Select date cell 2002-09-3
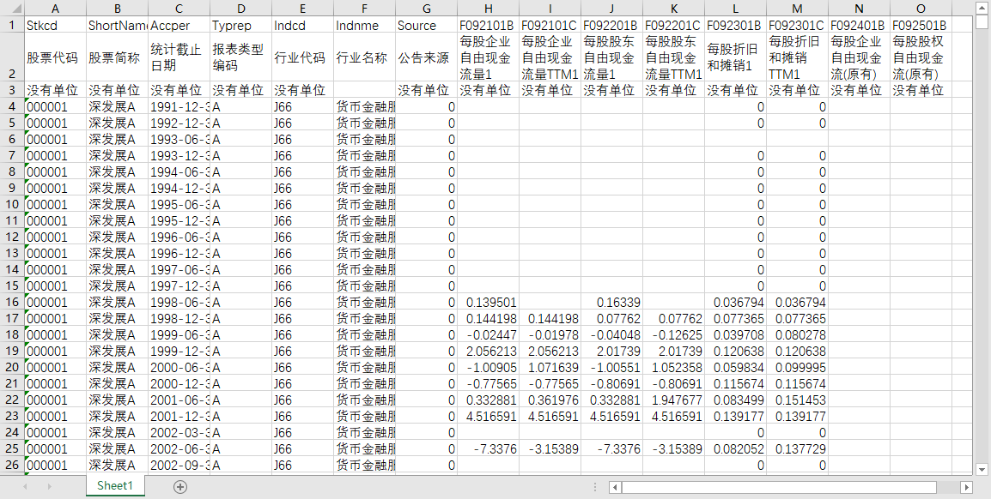Screen dimensions: 991x499 coord(179,465)
